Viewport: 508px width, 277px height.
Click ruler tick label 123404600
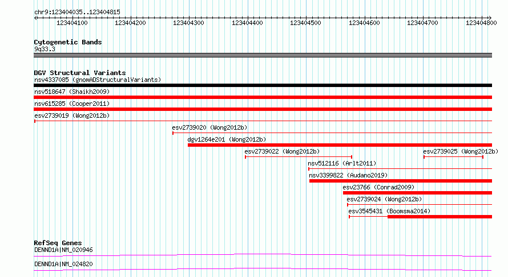coord(364,23)
